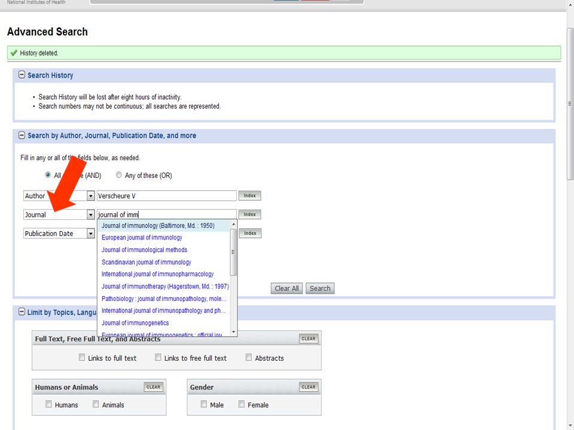Screen dimensions: 574x430
Task: Open Index for the Author row
Action: point(250,196)
